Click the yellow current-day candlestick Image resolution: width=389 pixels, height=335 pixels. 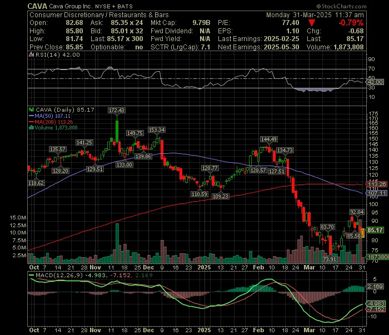tap(363, 233)
